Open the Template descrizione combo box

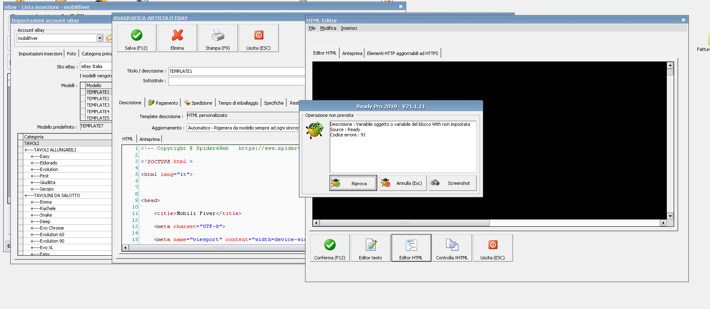243,116
